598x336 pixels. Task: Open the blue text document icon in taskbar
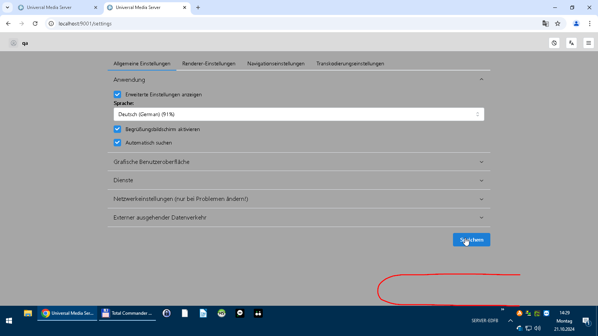203,313
